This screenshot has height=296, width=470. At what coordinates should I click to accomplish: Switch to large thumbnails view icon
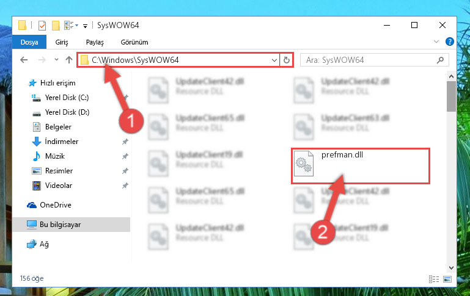point(447,280)
